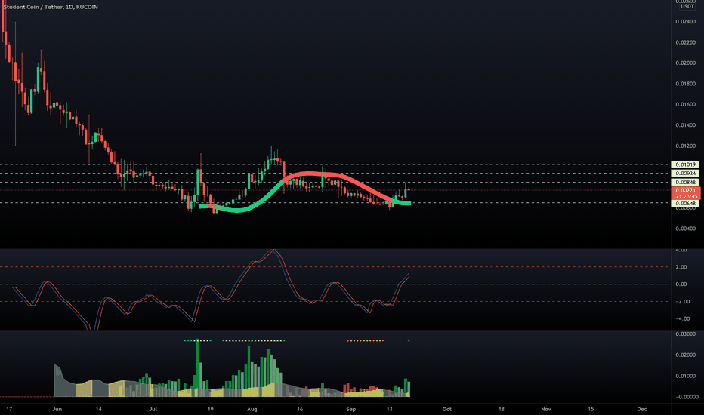The width and height of the screenshot is (704, 415).
Task: Click the volume pane −0.00000 scale label
Action: point(686,397)
